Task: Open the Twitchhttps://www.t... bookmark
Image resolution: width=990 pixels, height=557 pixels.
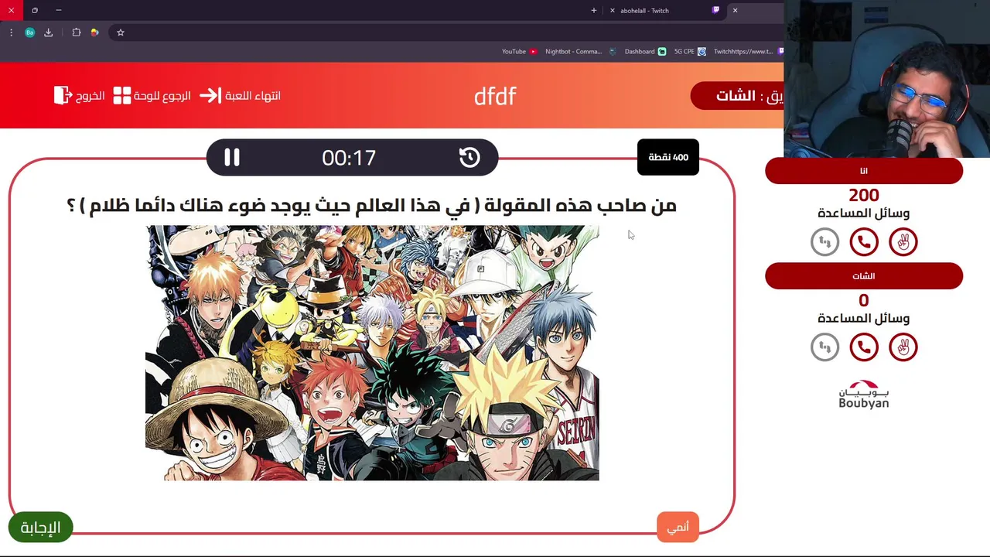Action: click(x=748, y=52)
